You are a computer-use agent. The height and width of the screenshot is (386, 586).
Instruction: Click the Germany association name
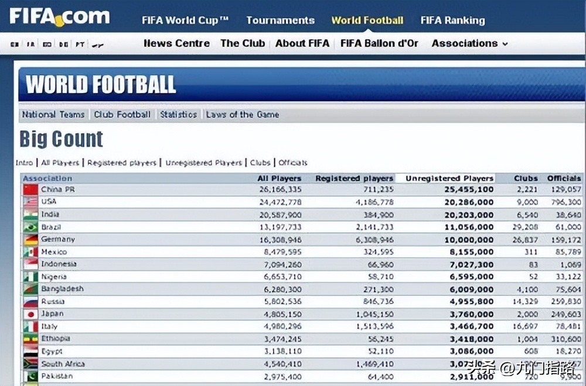[x=58, y=239]
